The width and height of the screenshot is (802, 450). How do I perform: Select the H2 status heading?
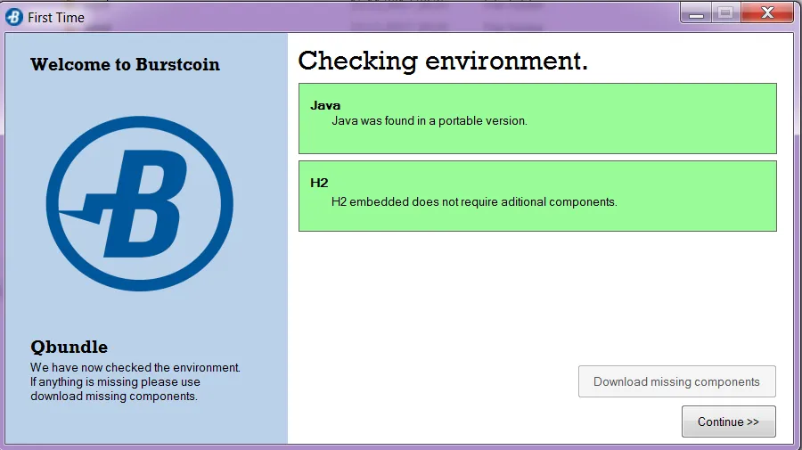pos(319,183)
